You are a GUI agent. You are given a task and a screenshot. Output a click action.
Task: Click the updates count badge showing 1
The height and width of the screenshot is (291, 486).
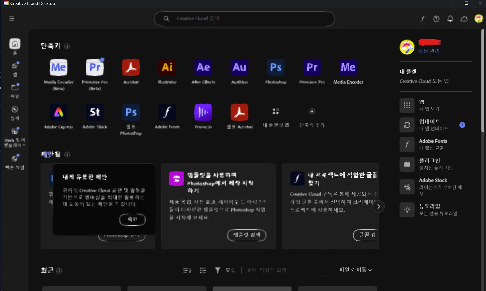click(x=462, y=125)
